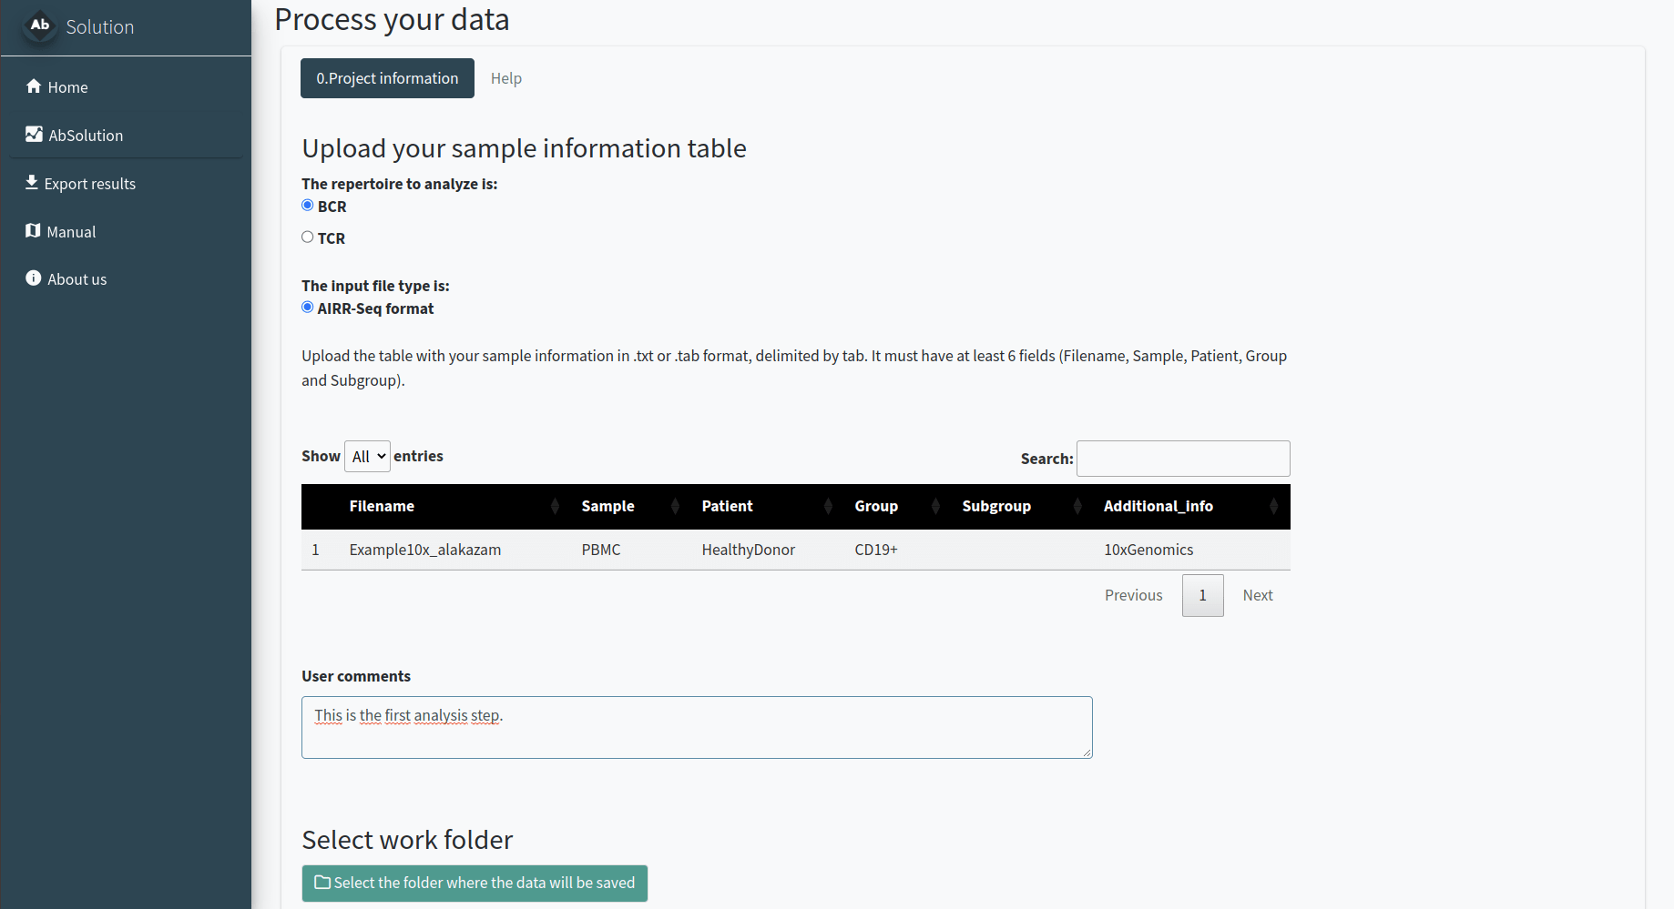This screenshot has height=909, width=1674.
Task: Click Select the folder where data will be saved
Action: point(475,882)
